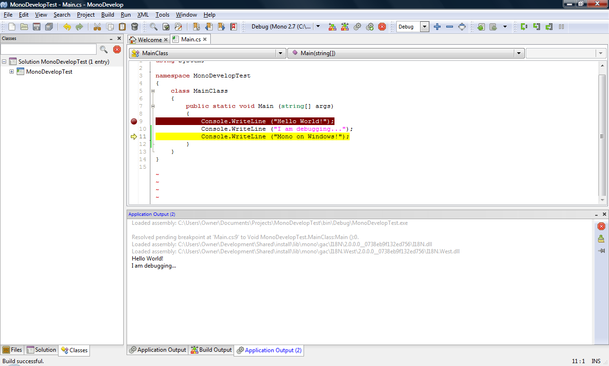Image resolution: width=609 pixels, height=366 pixels.
Task: Redo with the green arrow icon
Action: click(79, 27)
